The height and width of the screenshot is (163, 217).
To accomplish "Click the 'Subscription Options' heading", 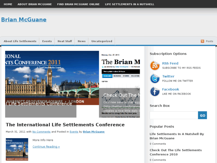I will pyautogui.click(x=168, y=54).
